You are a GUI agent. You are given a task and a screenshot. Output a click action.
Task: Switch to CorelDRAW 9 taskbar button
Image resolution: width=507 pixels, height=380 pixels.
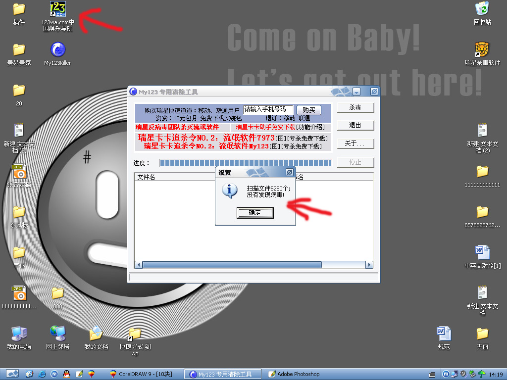point(141,374)
